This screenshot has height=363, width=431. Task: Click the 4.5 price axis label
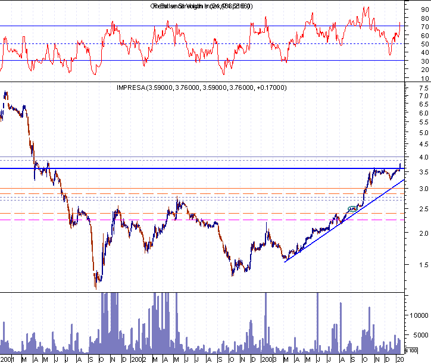tap(424, 144)
